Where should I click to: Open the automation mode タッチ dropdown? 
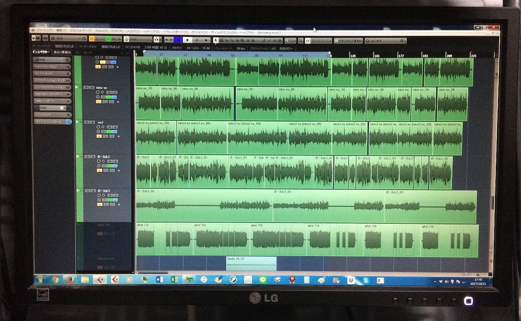pyautogui.click(x=138, y=39)
